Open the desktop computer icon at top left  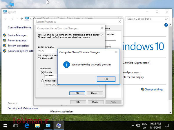pos(11,5)
